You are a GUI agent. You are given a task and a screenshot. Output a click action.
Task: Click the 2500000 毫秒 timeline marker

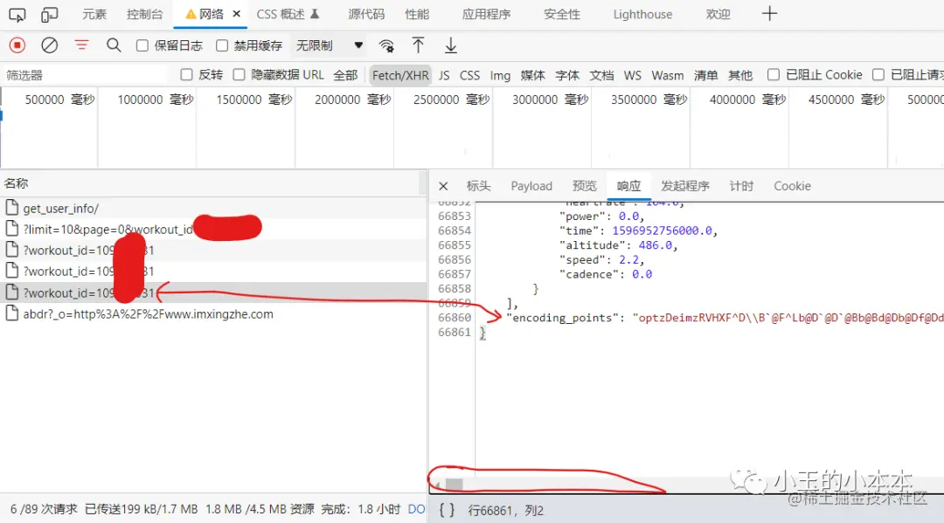452,100
